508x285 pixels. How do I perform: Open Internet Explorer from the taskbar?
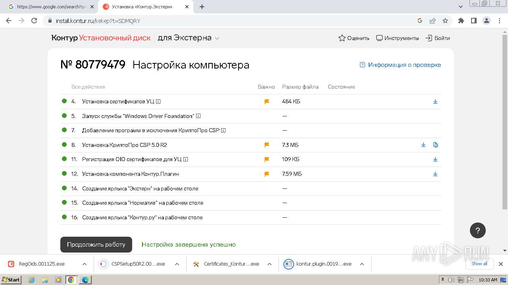point(31,280)
